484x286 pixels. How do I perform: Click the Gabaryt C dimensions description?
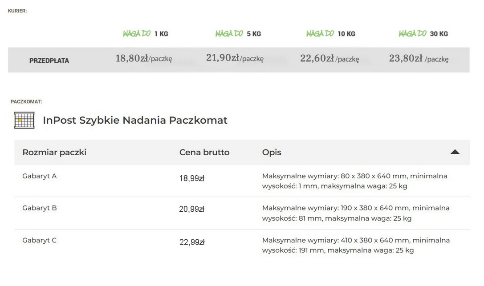coord(356,245)
